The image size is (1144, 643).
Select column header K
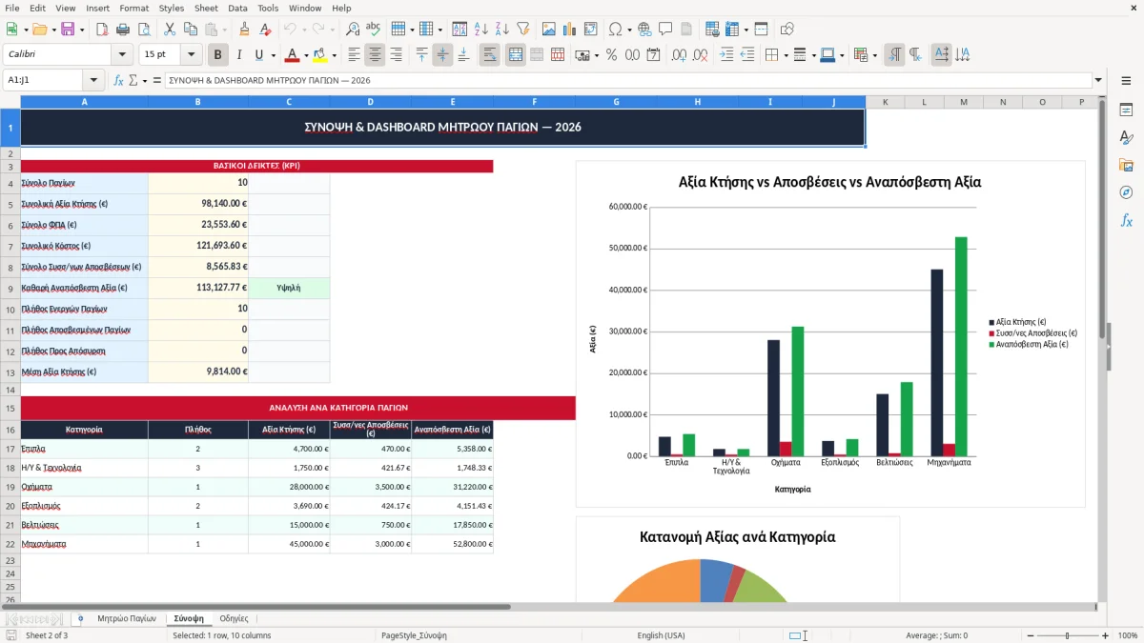click(x=885, y=101)
